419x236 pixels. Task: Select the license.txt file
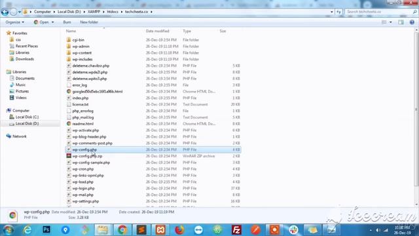tap(80, 104)
